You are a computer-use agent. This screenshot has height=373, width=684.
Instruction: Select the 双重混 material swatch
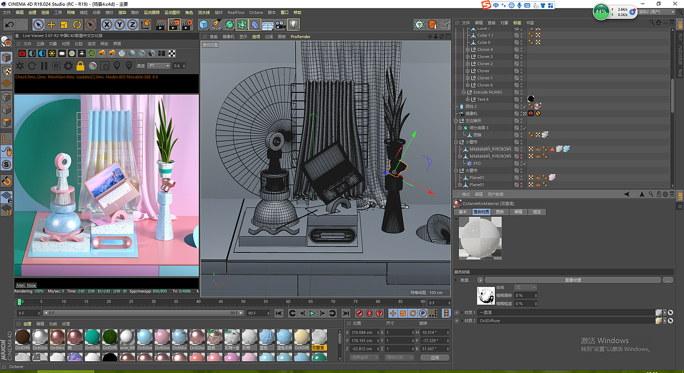(x=319, y=340)
